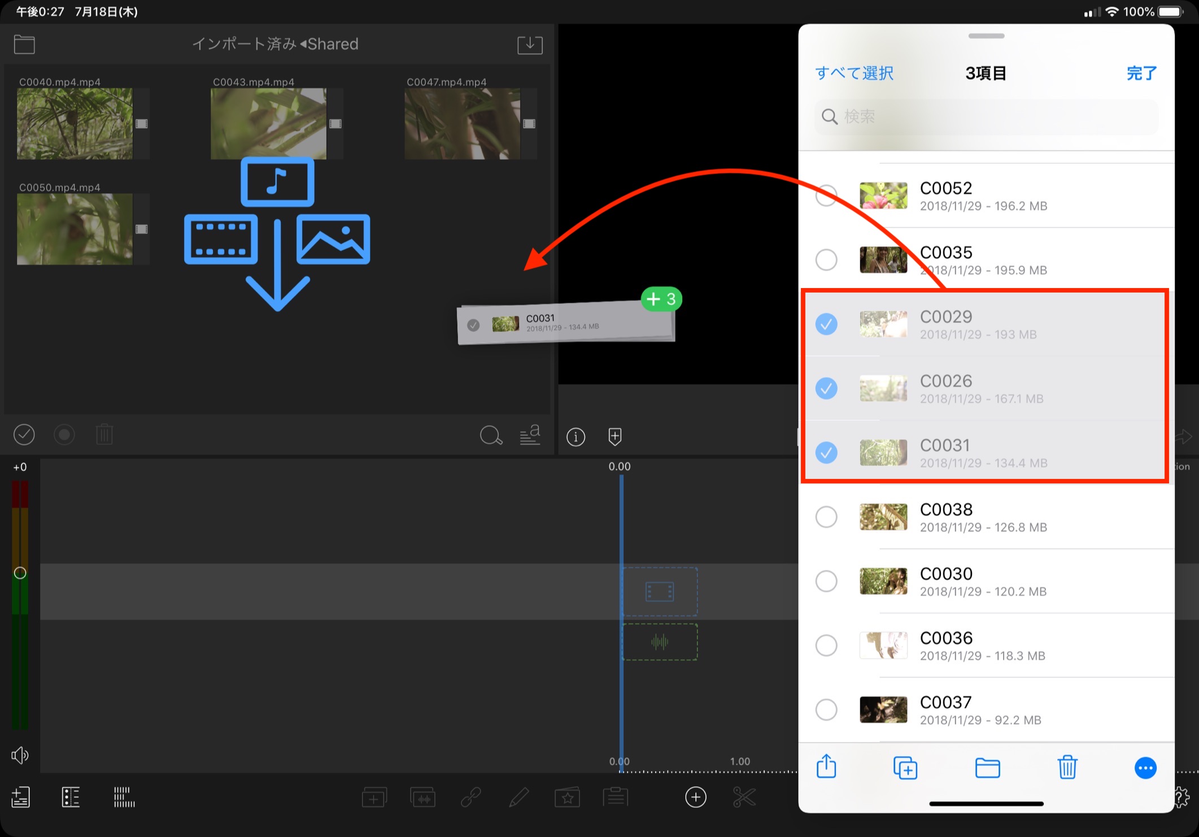Image resolution: width=1199 pixels, height=837 pixels.
Task: Tap the trash icon in Files panel
Action: (x=1067, y=768)
